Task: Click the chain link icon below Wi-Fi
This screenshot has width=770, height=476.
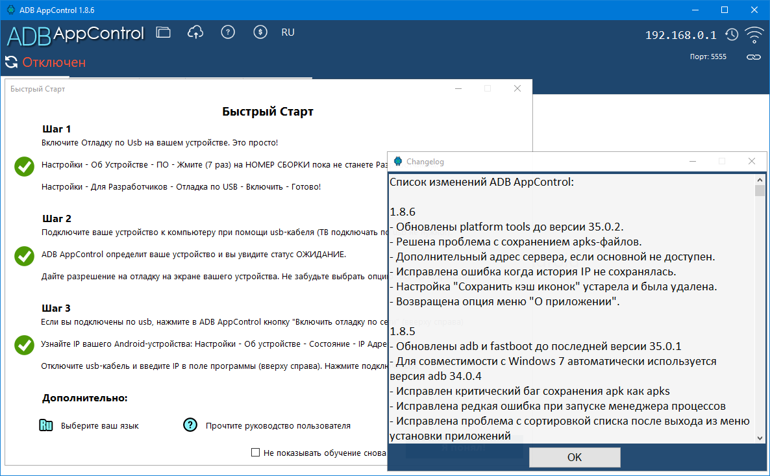Action: (x=753, y=57)
